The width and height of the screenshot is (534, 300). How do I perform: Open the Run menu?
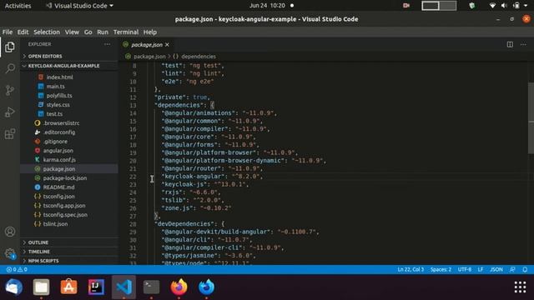103,32
